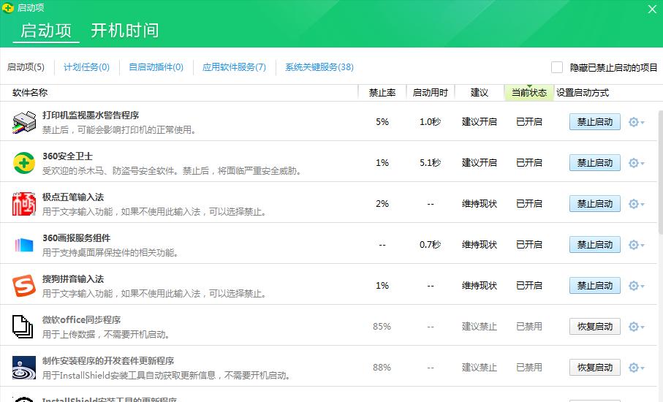
Task: Sort by 当前状态 column header
Action: coord(529,93)
